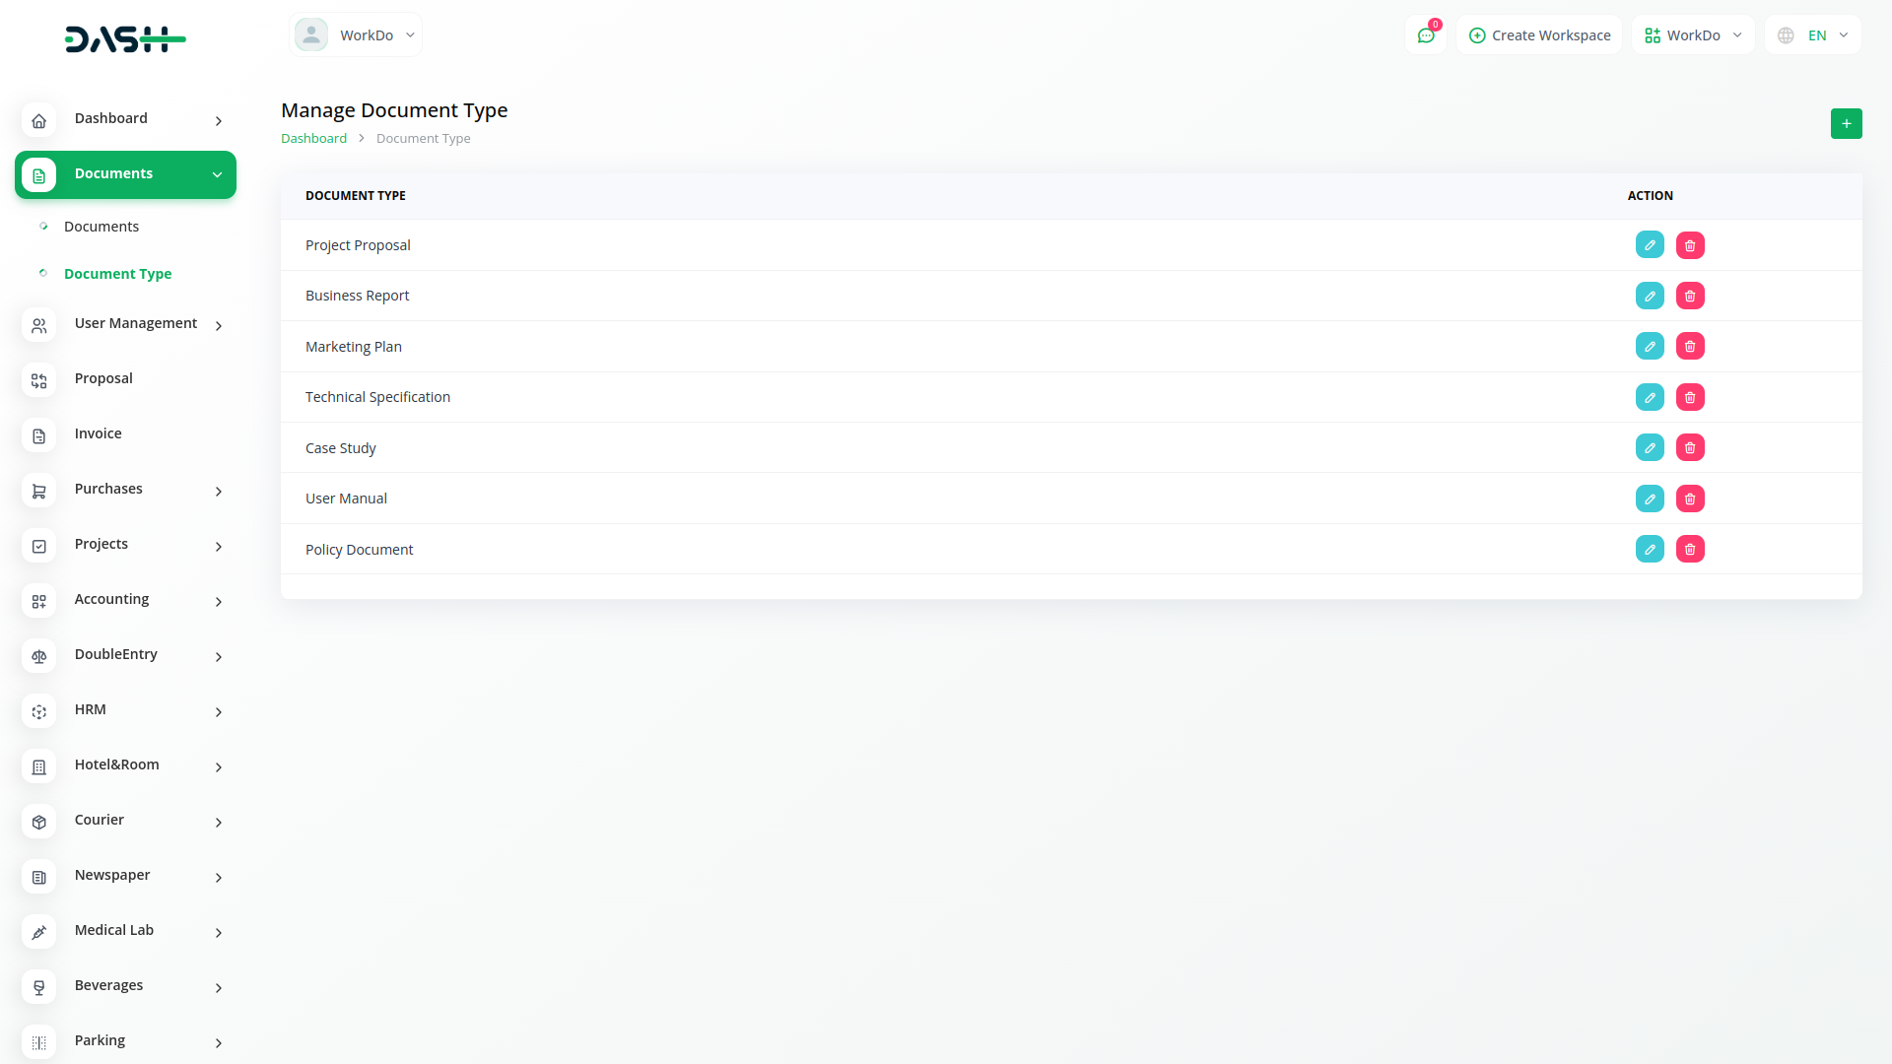Click edit icon for Project Proposal
This screenshot has height=1064, width=1892.
click(x=1650, y=245)
